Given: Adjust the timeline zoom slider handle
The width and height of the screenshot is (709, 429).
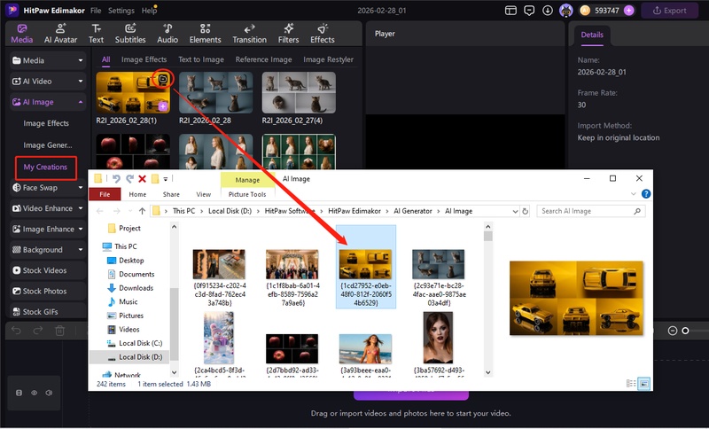Looking at the screenshot, I should [x=685, y=331].
